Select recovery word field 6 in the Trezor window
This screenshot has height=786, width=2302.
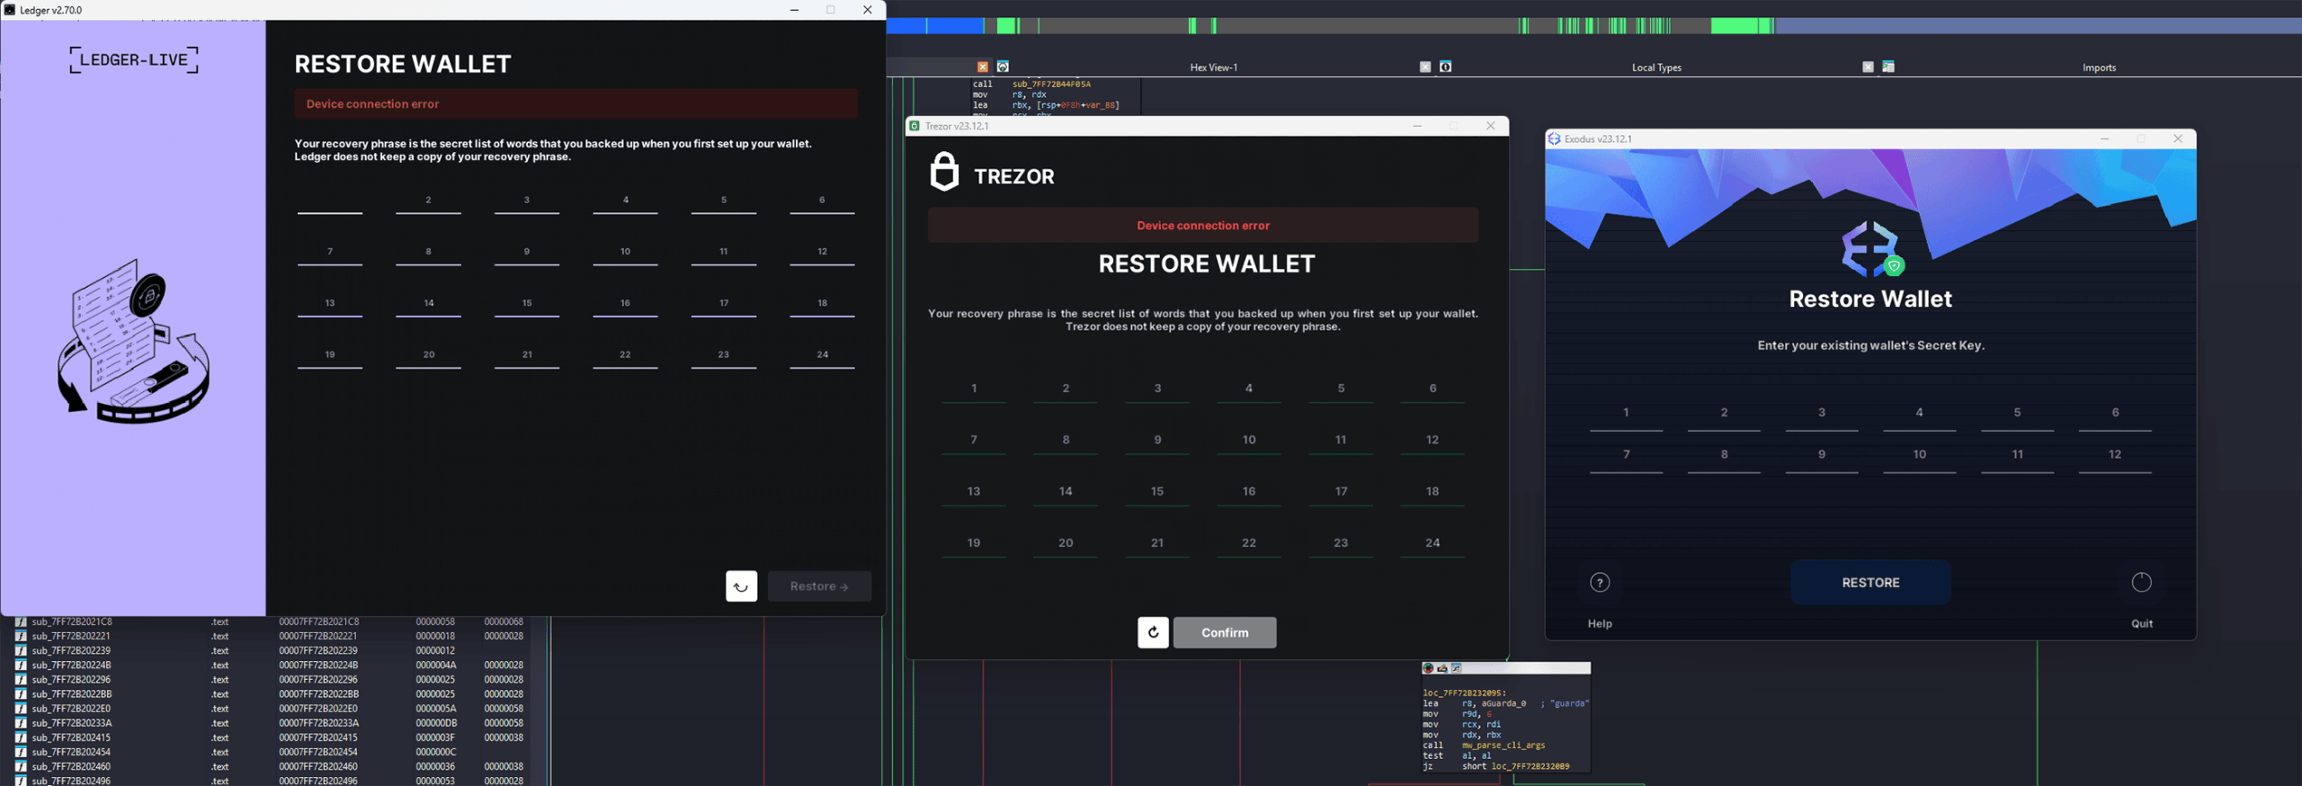click(1432, 391)
